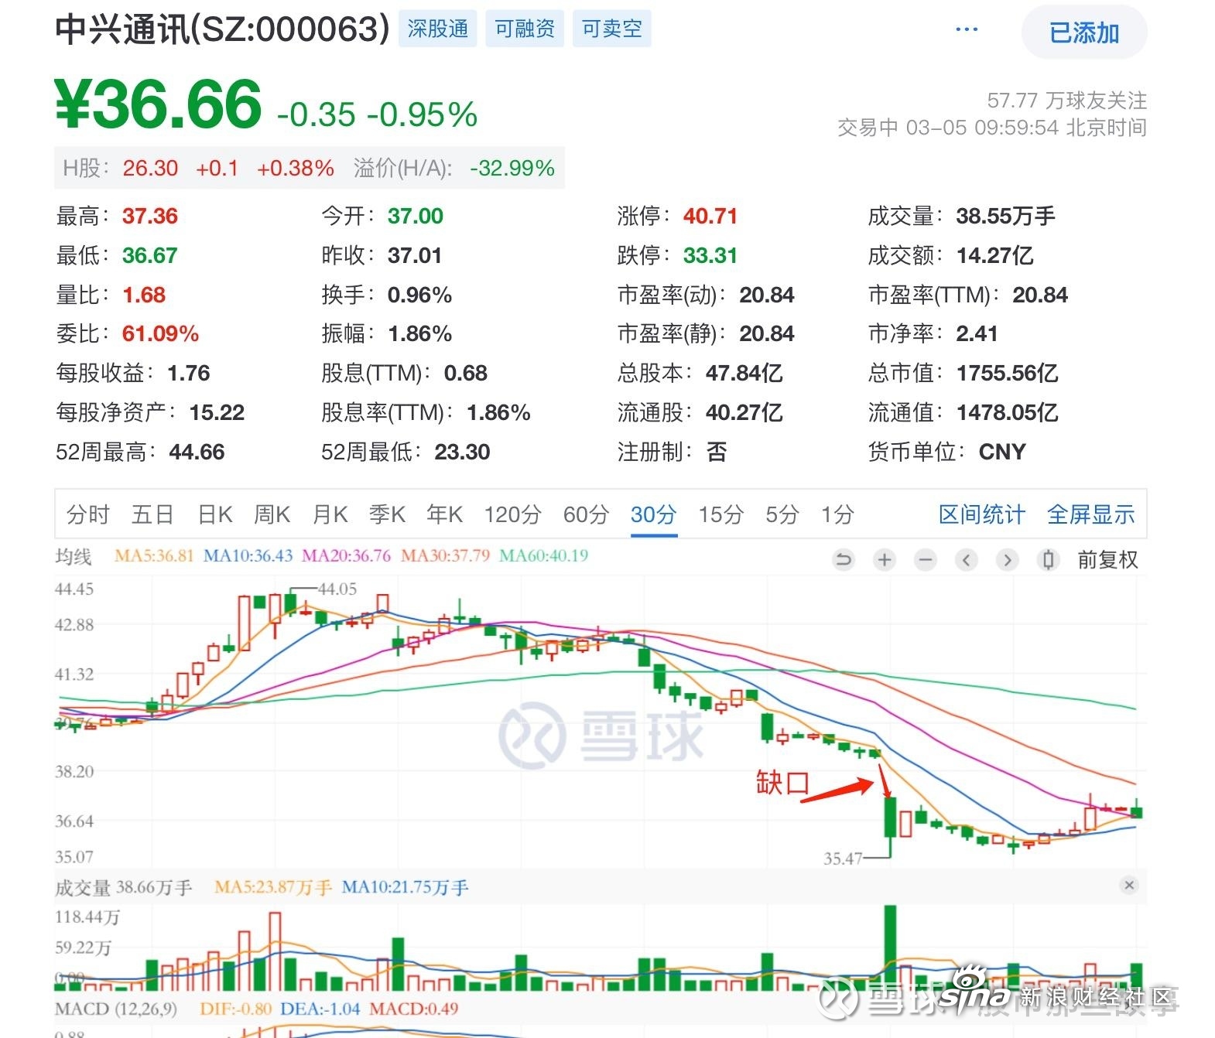1215x1038 pixels.
Task: Click the 均线 moving average label
Action: click(74, 556)
